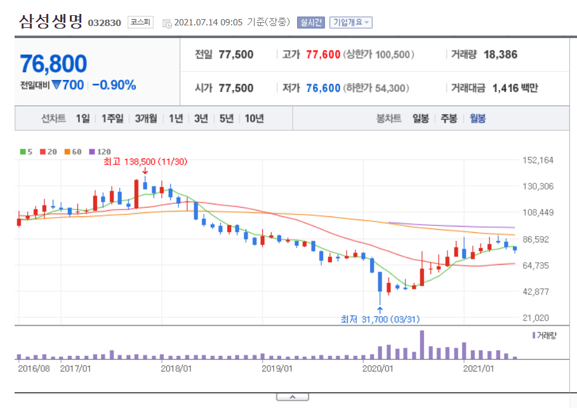
Task: Select the 5년 line chart tab
Action: click(x=227, y=119)
